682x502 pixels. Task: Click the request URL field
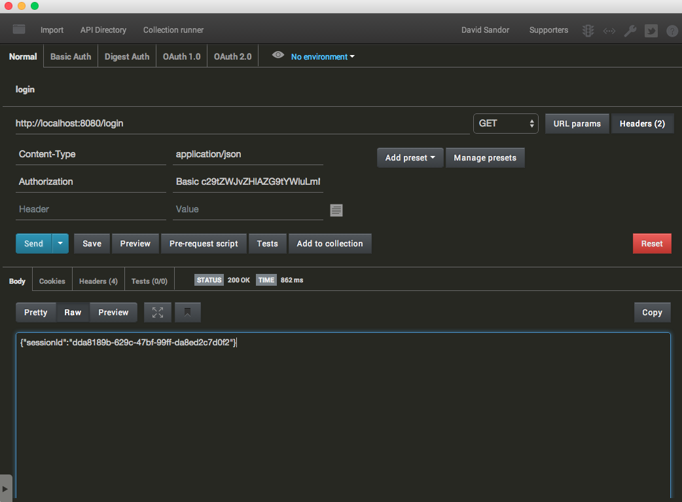coord(242,123)
